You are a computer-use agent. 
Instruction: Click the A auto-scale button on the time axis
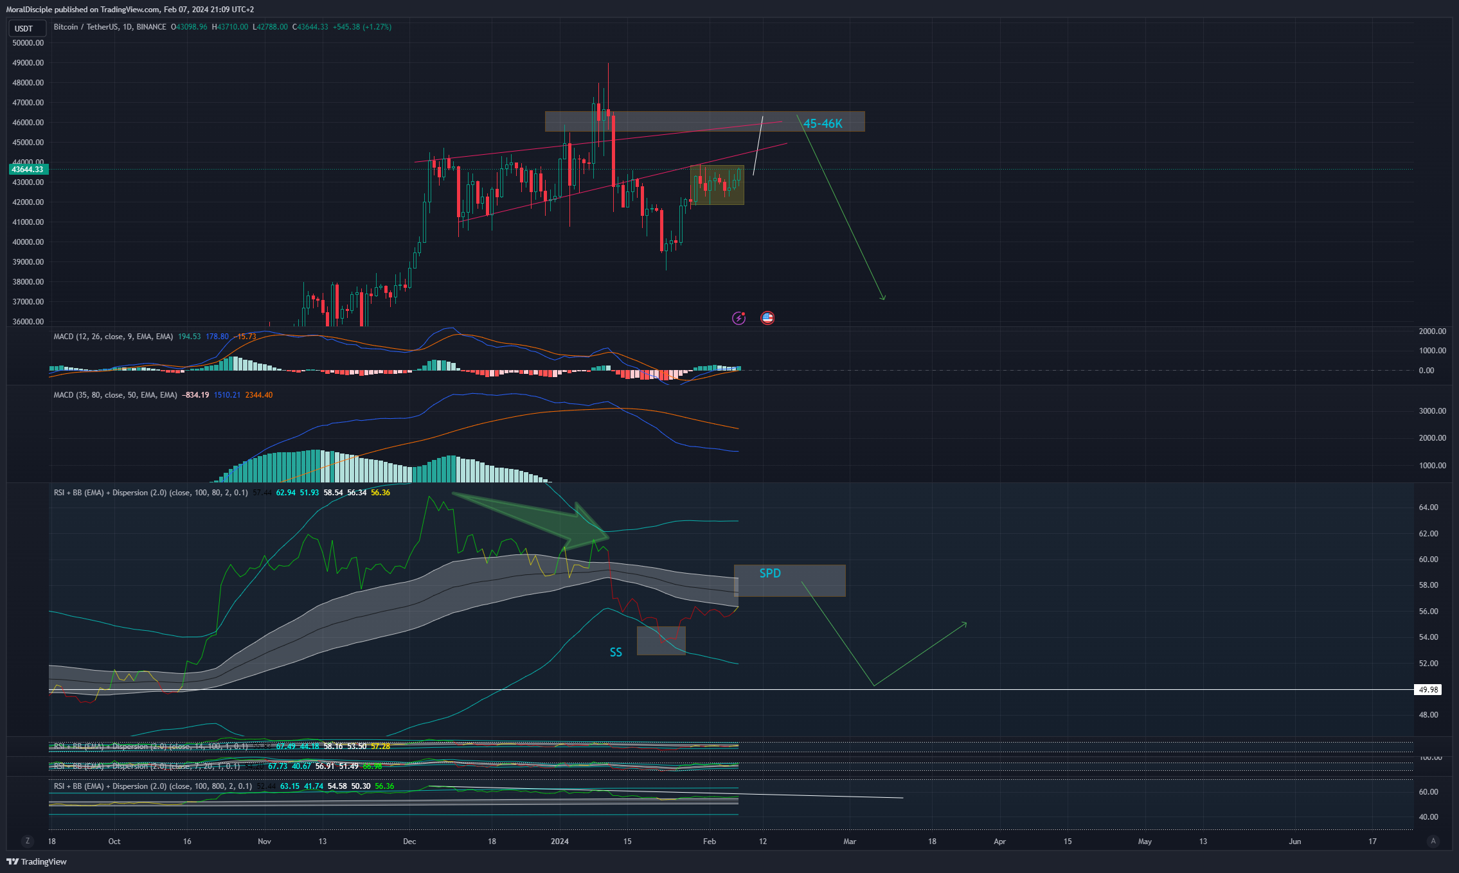(x=1433, y=841)
